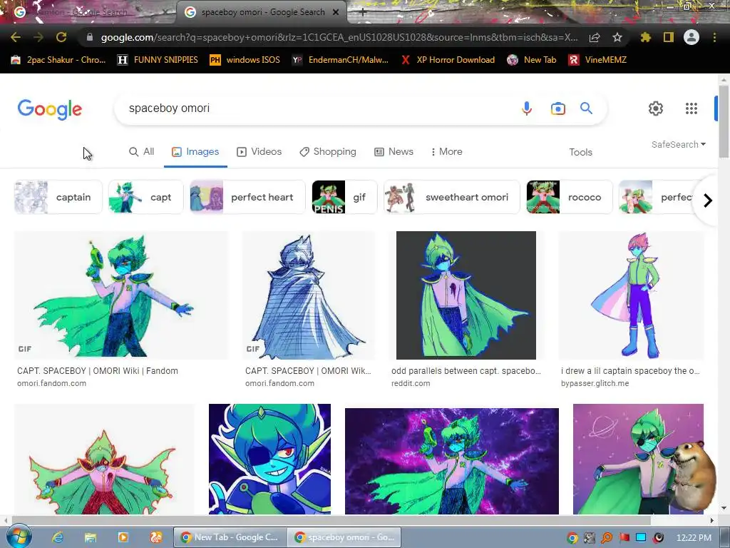Open FUNNY SNIPPIES bookmark
Screen dimensions: 730x548
click(x=158, y=60)
